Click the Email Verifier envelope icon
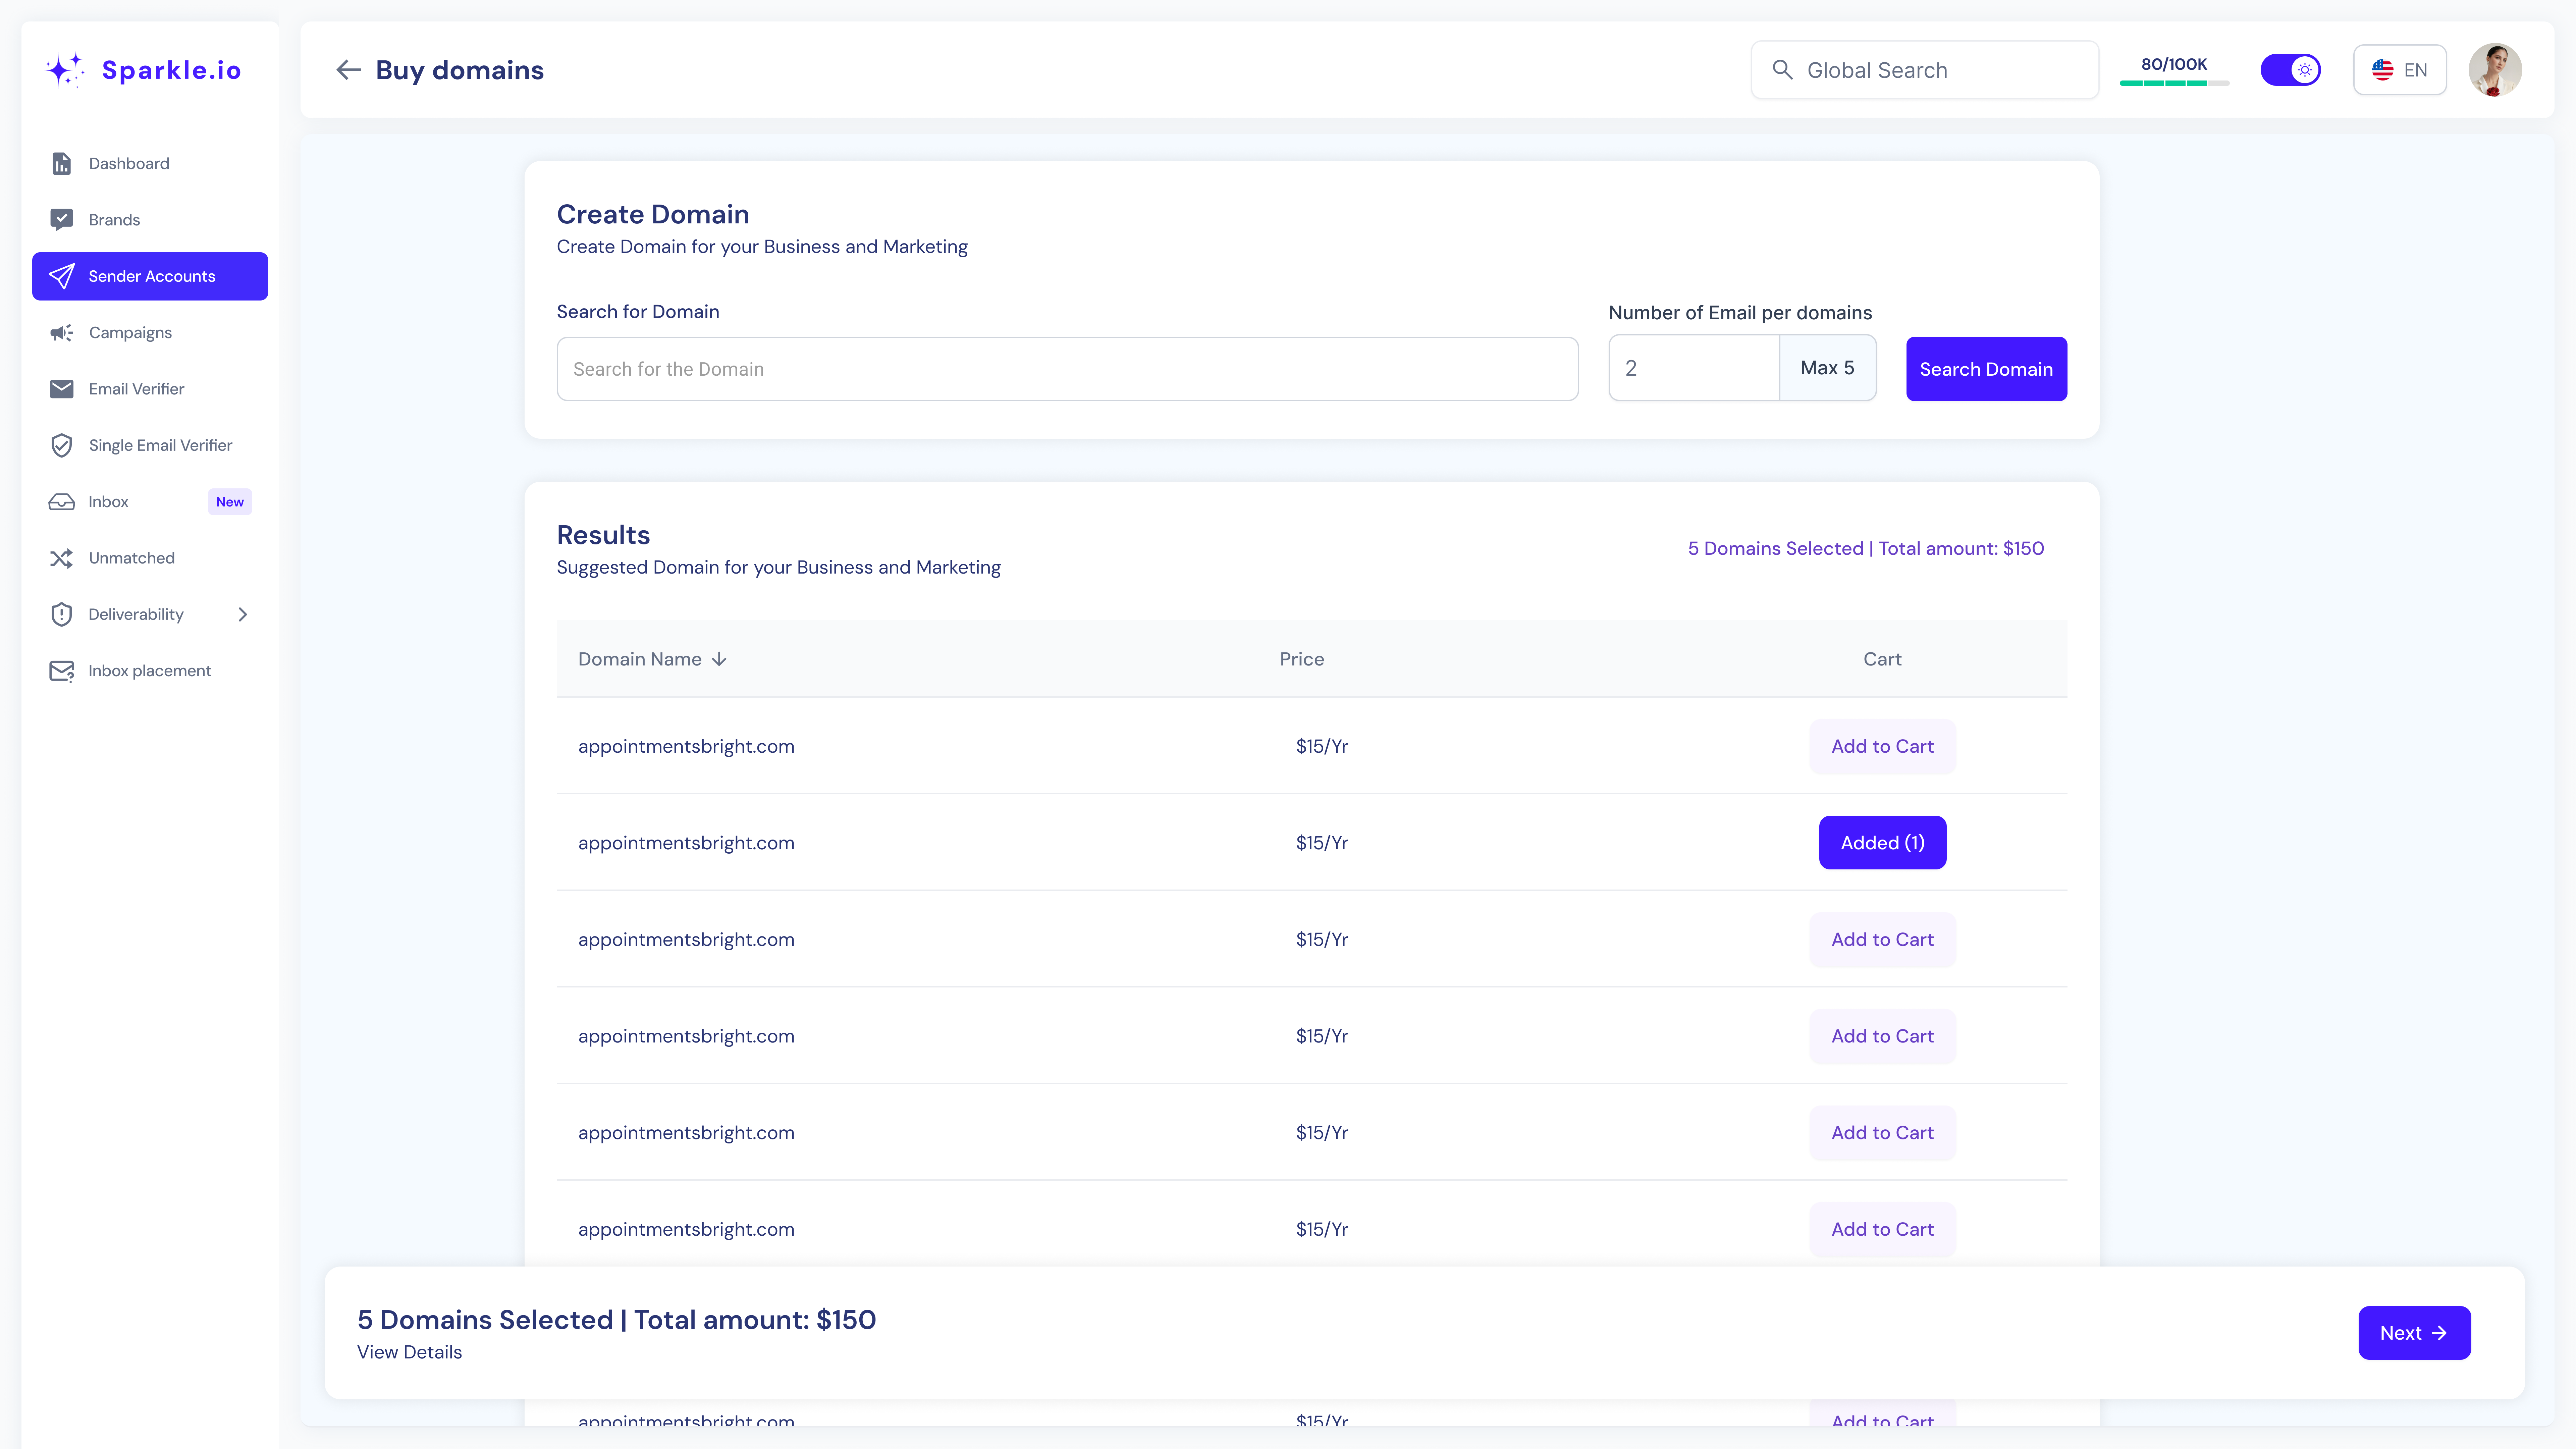 61,389
